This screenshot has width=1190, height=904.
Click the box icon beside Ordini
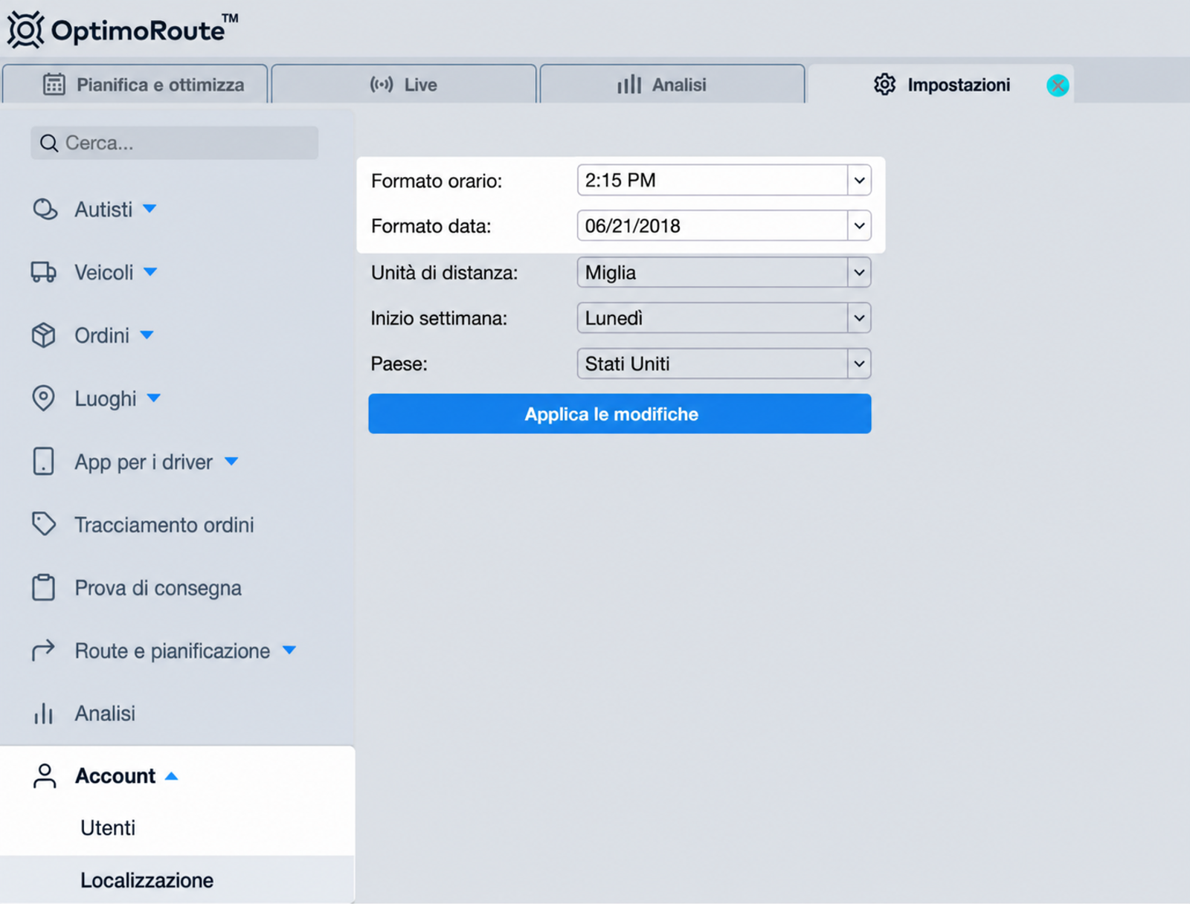click(43, 335)
